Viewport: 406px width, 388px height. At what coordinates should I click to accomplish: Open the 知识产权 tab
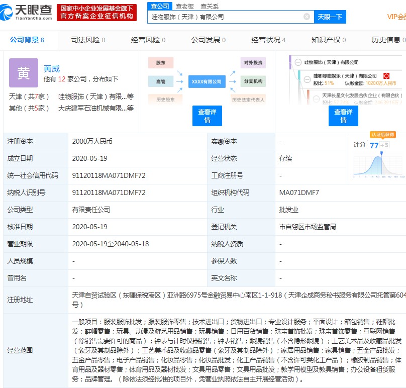329,40
